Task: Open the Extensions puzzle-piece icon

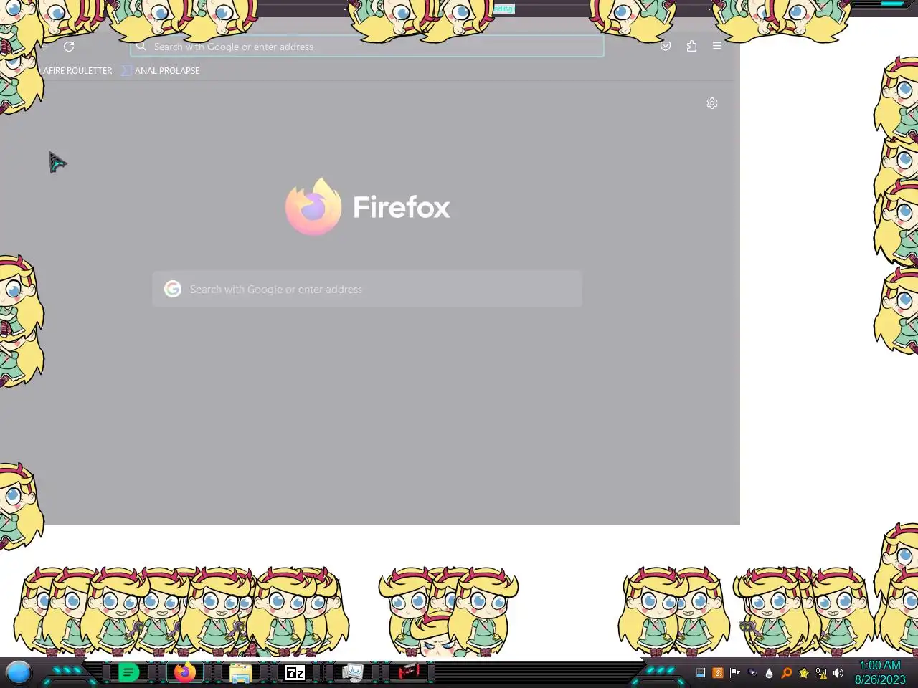Action: point(691,46)
